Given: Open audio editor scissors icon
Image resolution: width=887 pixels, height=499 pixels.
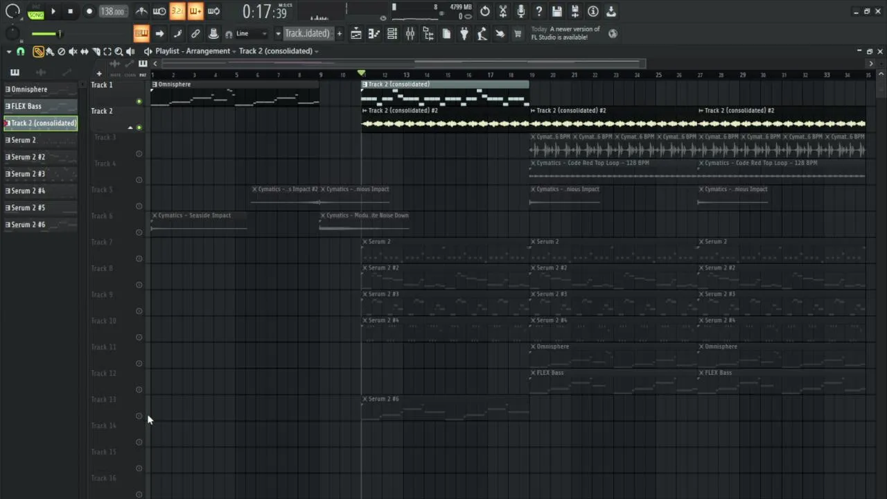Looking at the screenshot, I should point(503,11).
